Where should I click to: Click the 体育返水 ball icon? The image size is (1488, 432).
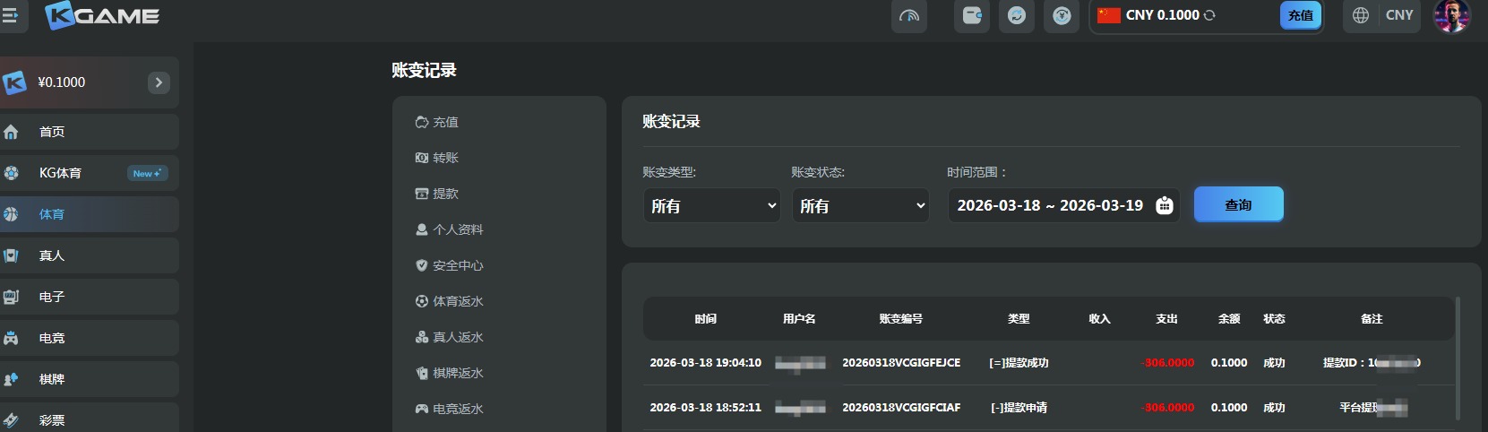coord(422,301)
